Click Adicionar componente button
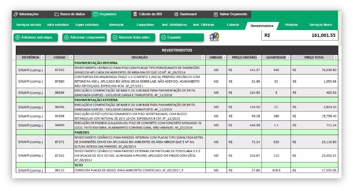The height and width of the screenshot is (191, 353). click(85, 37)
